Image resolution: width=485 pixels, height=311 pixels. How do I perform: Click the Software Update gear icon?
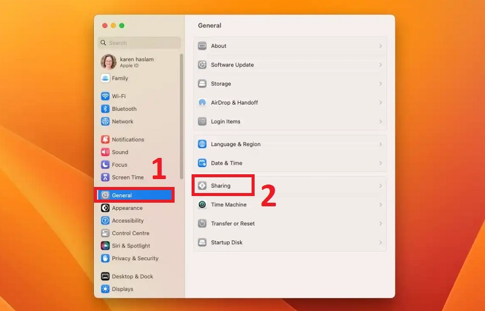point(202,65)
